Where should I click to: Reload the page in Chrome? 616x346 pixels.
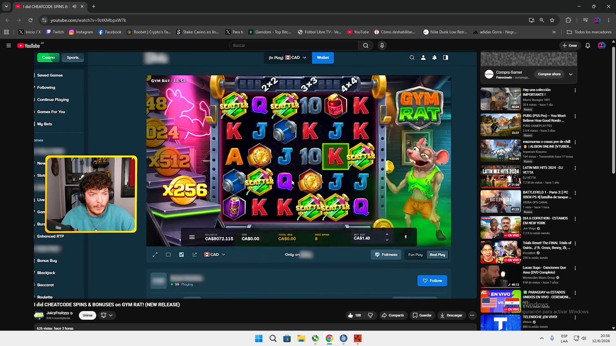[31, 20]
